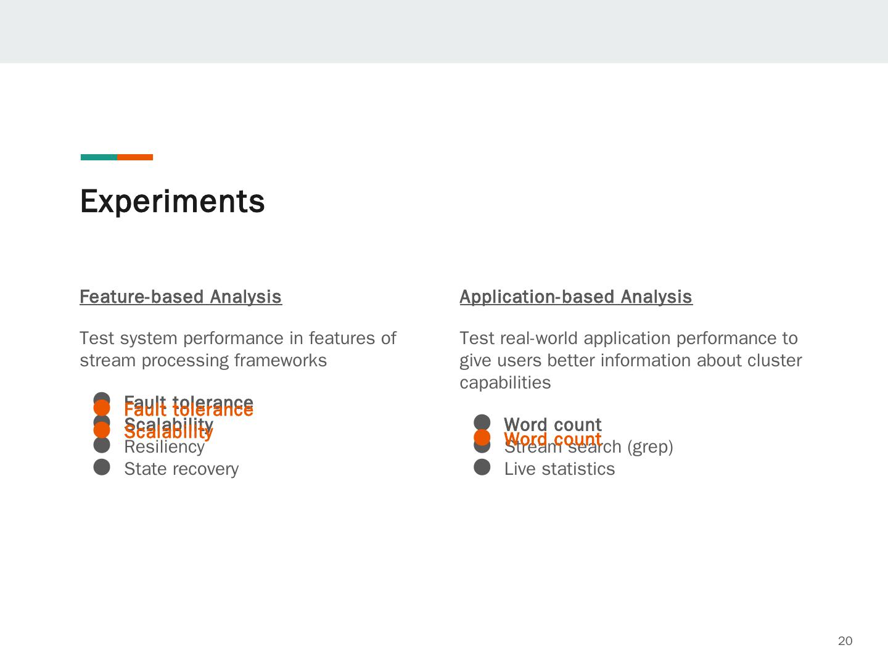Click the Feature-based Analysis underlined heading

pos(181,297)
